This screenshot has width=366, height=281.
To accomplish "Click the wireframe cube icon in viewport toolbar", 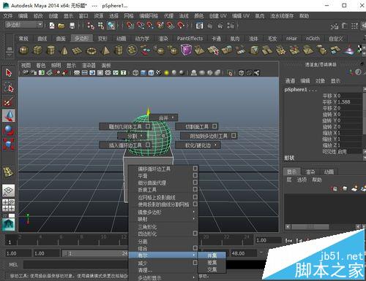I will coord(135,73).
